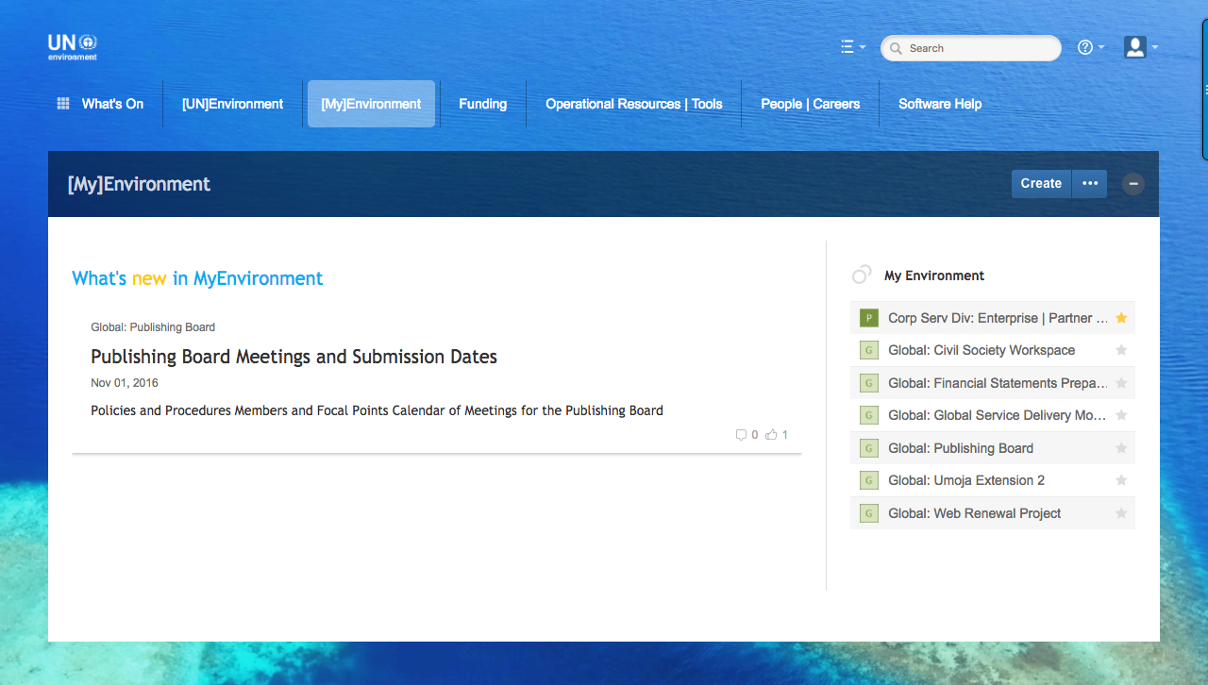Select the [My]Environment tab
Screen dimensions: 1208x685
point(371,104)
